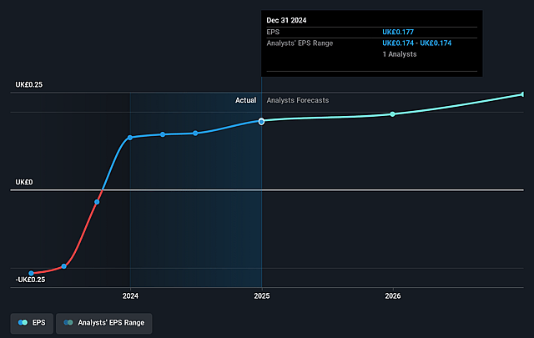Click the second 2024 quarter EPS point
Viewport: 534px width, 338px height.
point(163,134)
